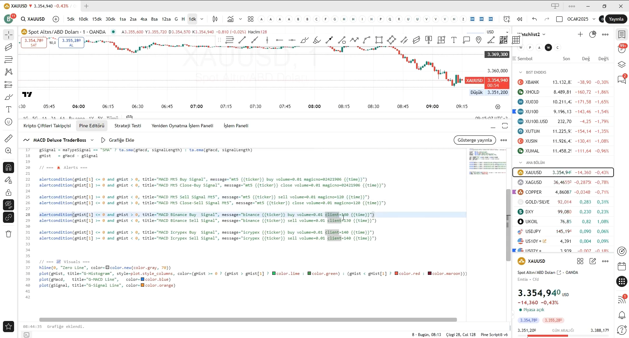Image resolution: width=629 pixels, height=338 pixels.
Task: Select the text tool in floating toolbar
Action: (x=454, y=40)
